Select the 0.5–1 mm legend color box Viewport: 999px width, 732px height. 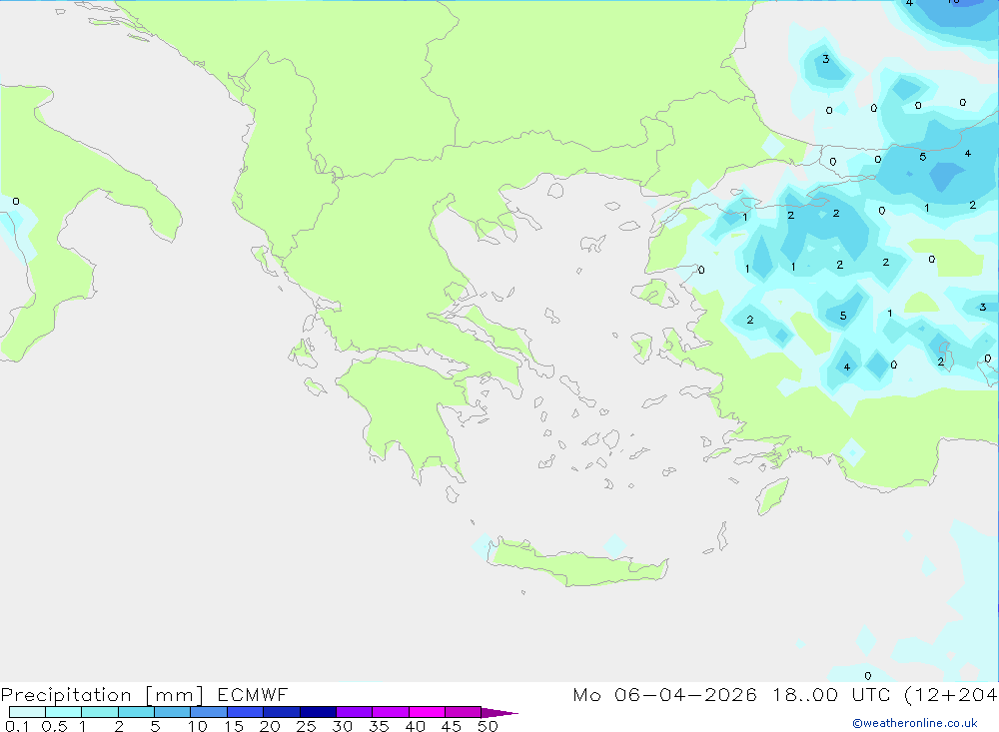[63, 712]
